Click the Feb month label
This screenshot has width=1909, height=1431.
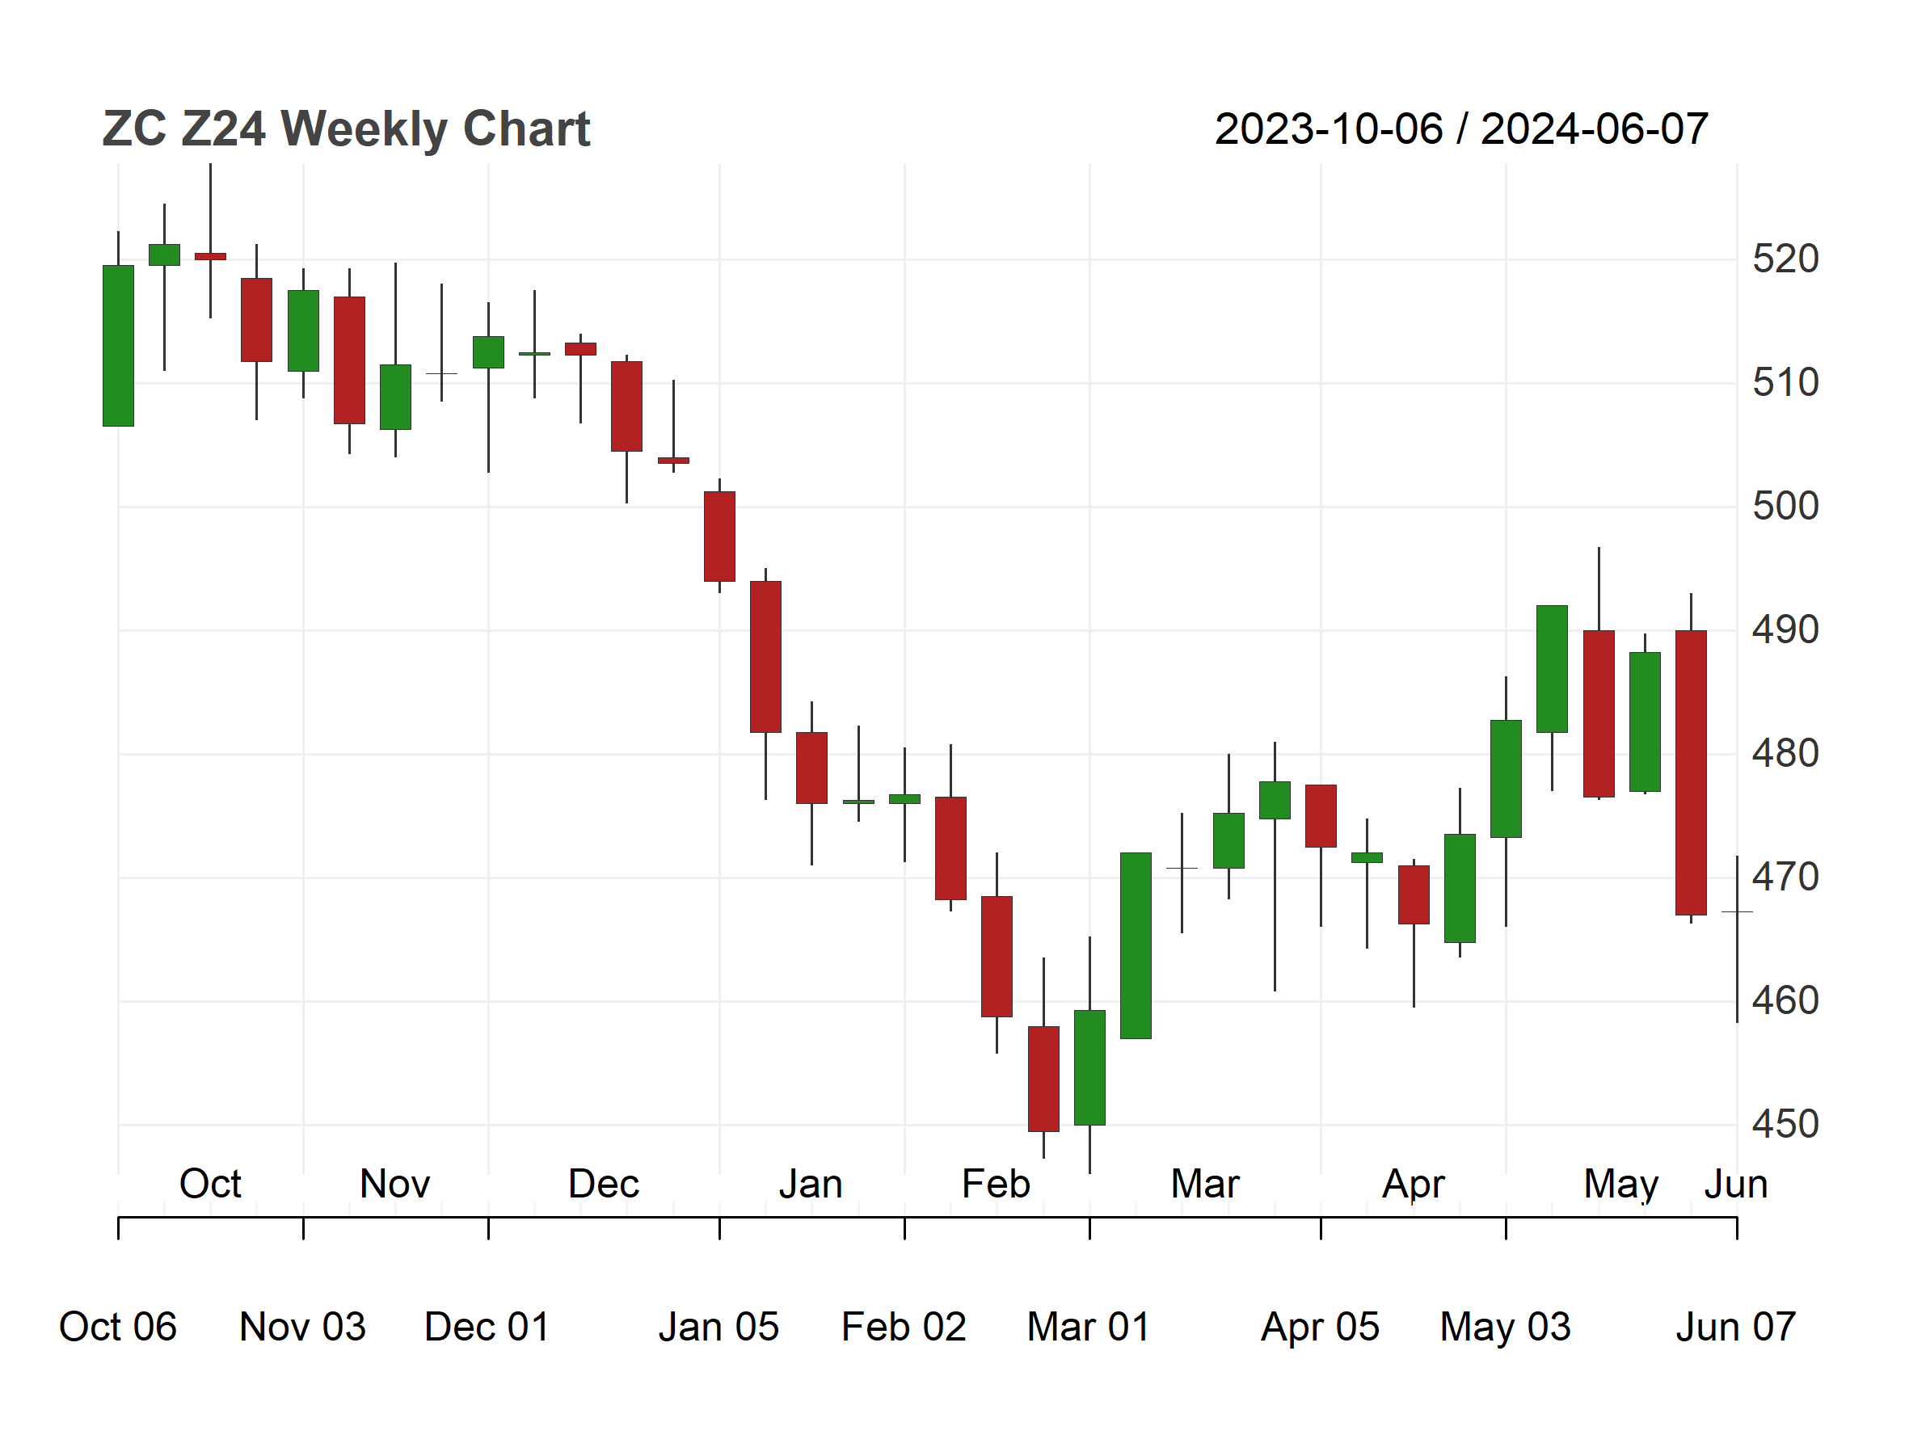996,1184
